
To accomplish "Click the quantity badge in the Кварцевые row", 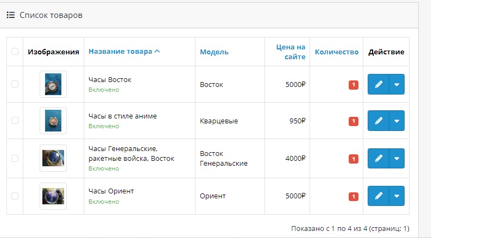I will [354, 121].
